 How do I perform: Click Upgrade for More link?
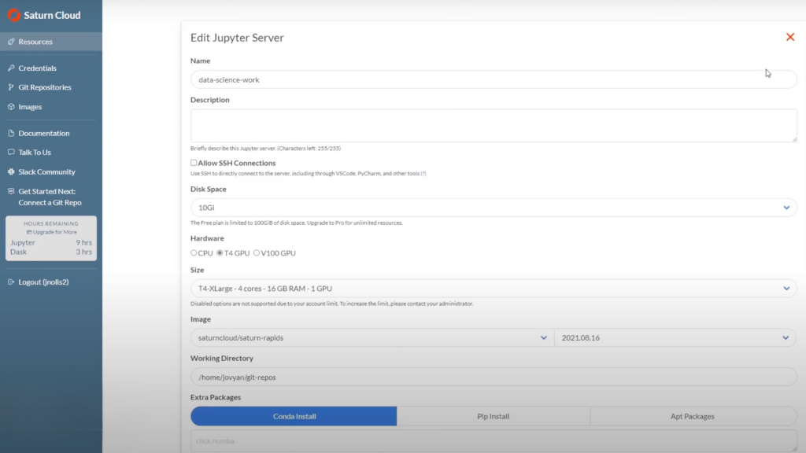pyautogui.click(x=51, y=232)
